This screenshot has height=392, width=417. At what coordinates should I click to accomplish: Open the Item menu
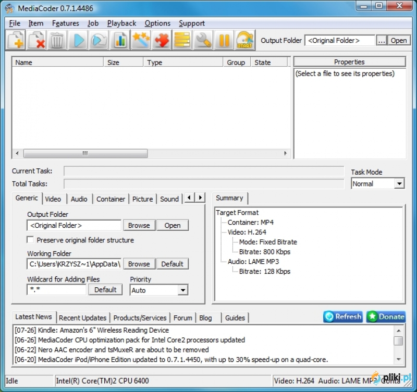pyautogui.click(x=36, y=23)
